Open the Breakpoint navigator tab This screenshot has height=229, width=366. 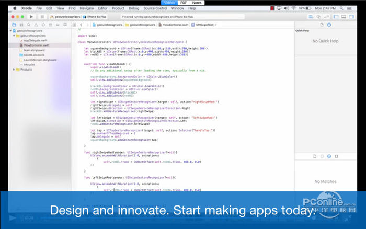coord(58,25)
